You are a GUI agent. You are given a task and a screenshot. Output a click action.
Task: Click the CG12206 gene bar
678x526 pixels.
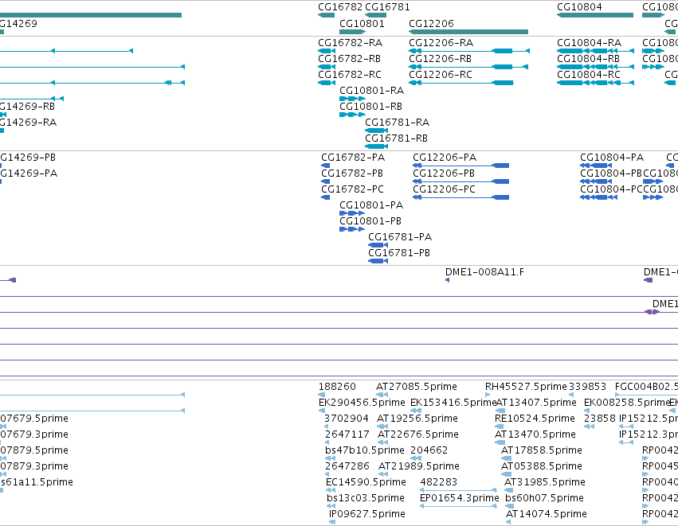click(x=468, y=32)
